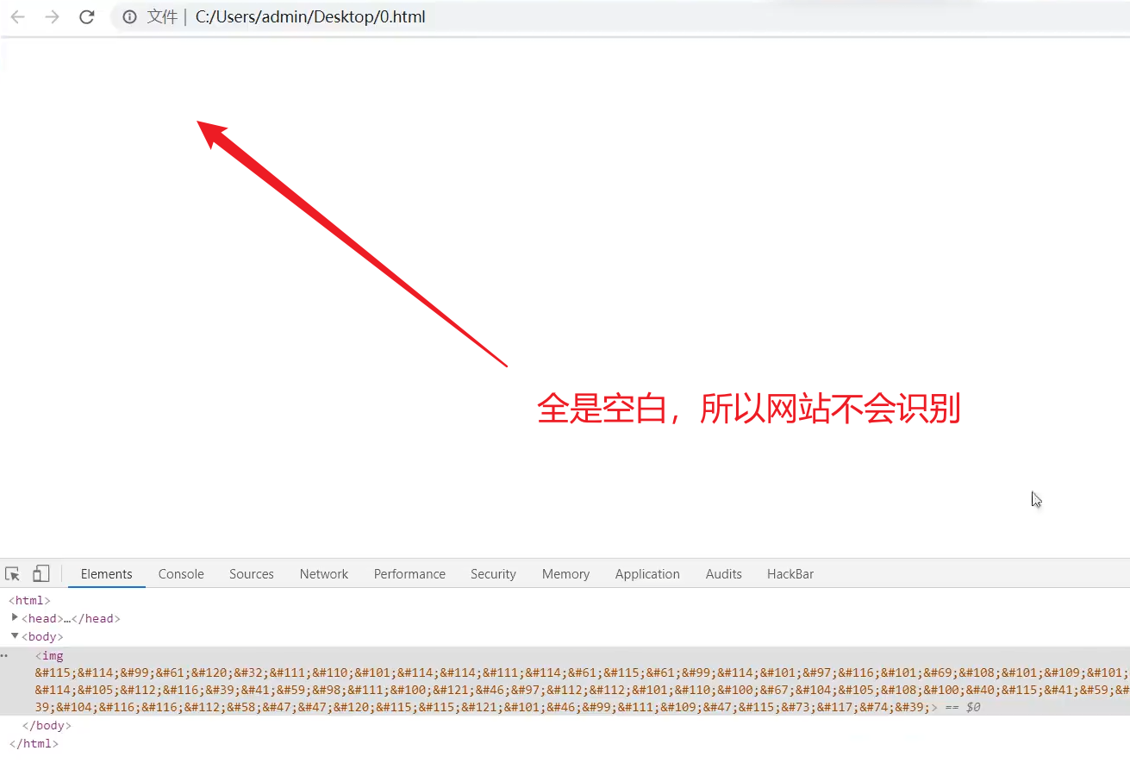Image resolution: width=1130 pixels, height=763 pixels.
Task: Open the Application tab
Action: [647, 574]
